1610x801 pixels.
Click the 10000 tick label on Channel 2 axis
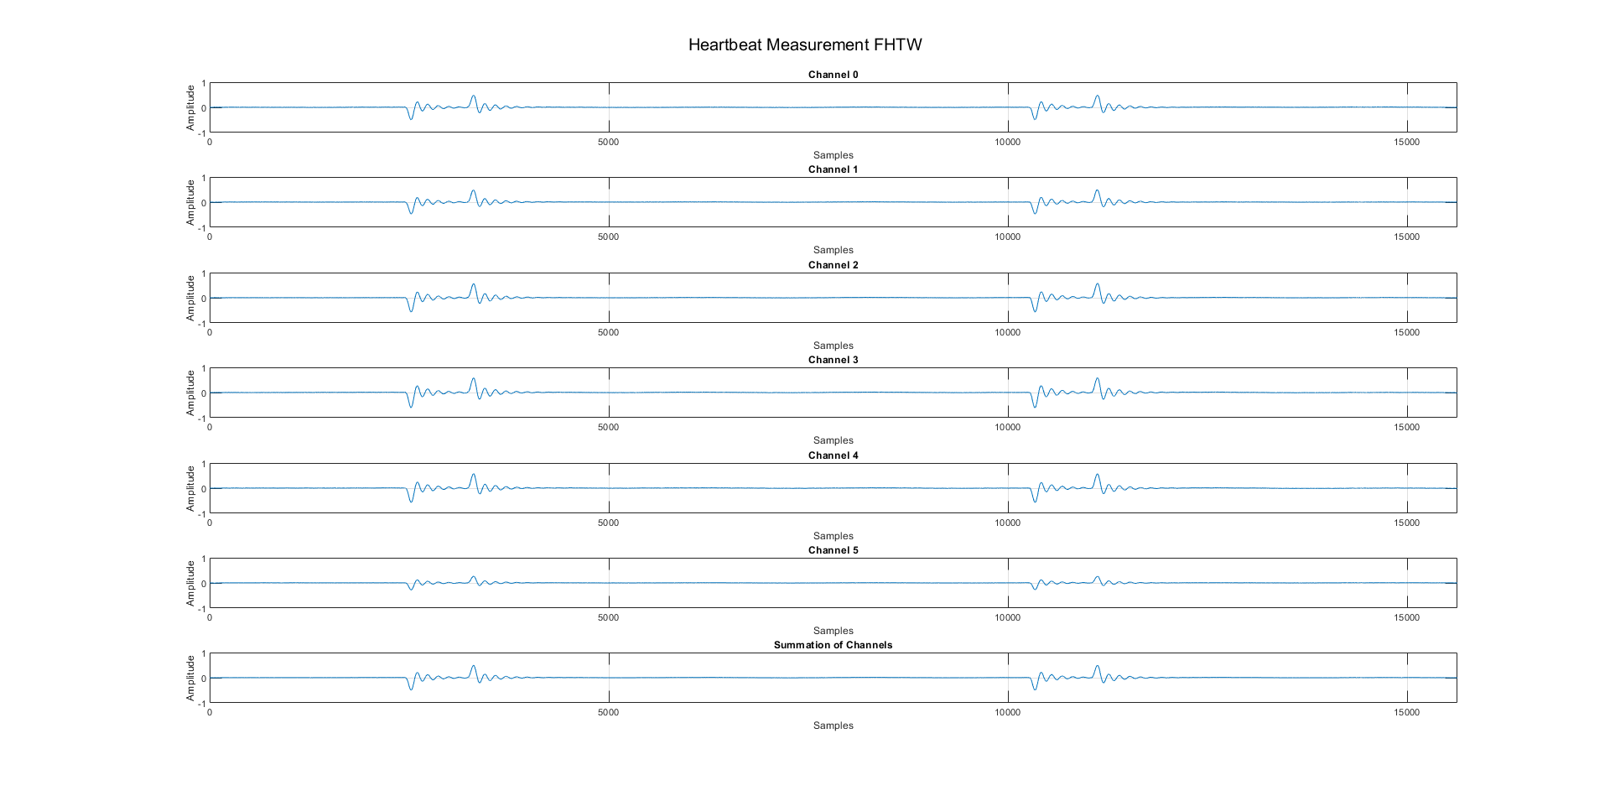click(1007, 332)
